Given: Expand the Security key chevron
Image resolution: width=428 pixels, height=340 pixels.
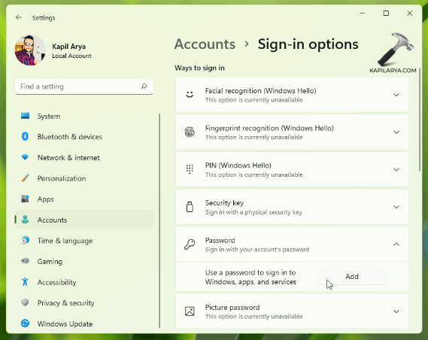Looking at the screenshot, I should (x=396, y=207).
